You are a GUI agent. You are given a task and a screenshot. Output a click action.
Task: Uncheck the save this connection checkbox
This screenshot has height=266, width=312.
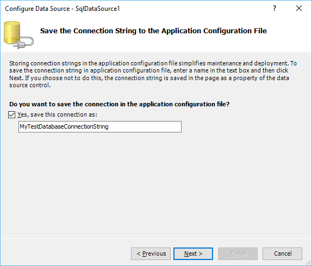(11, 115)
